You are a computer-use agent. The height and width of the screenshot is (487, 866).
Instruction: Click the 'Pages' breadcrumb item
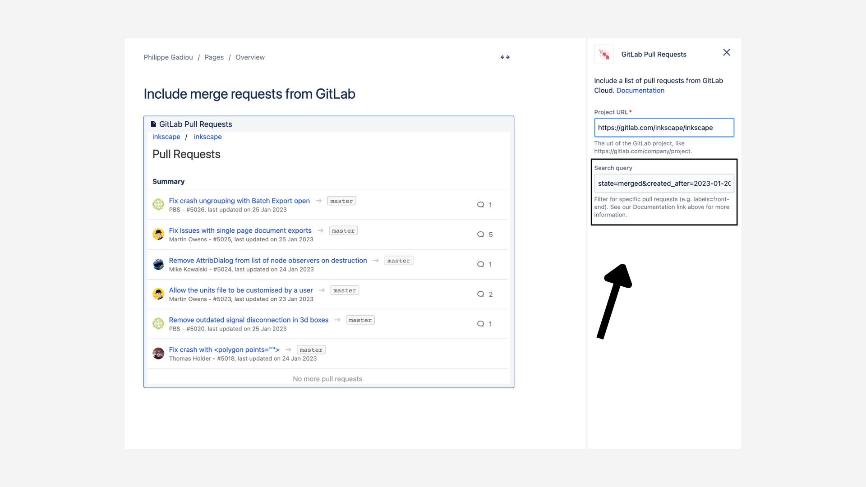click(x=214, y=57)
